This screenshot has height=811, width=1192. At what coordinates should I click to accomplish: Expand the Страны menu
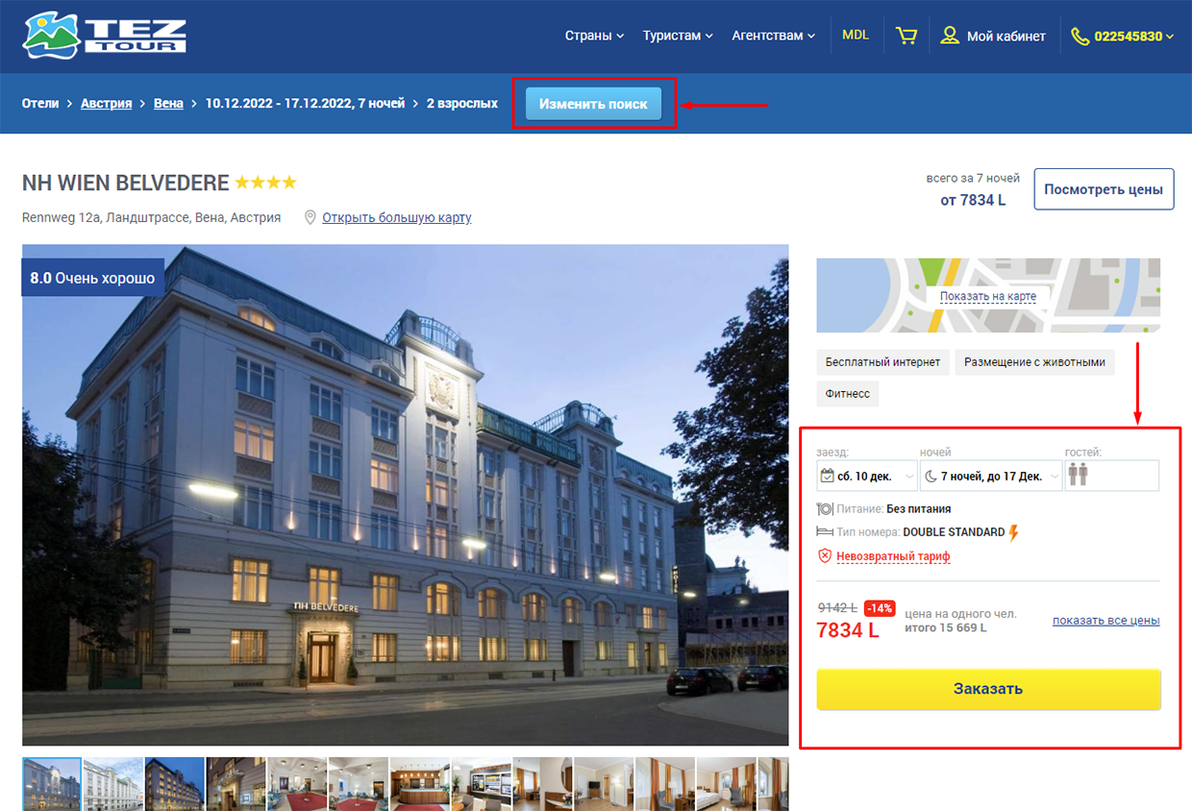[x=594, y=36]
